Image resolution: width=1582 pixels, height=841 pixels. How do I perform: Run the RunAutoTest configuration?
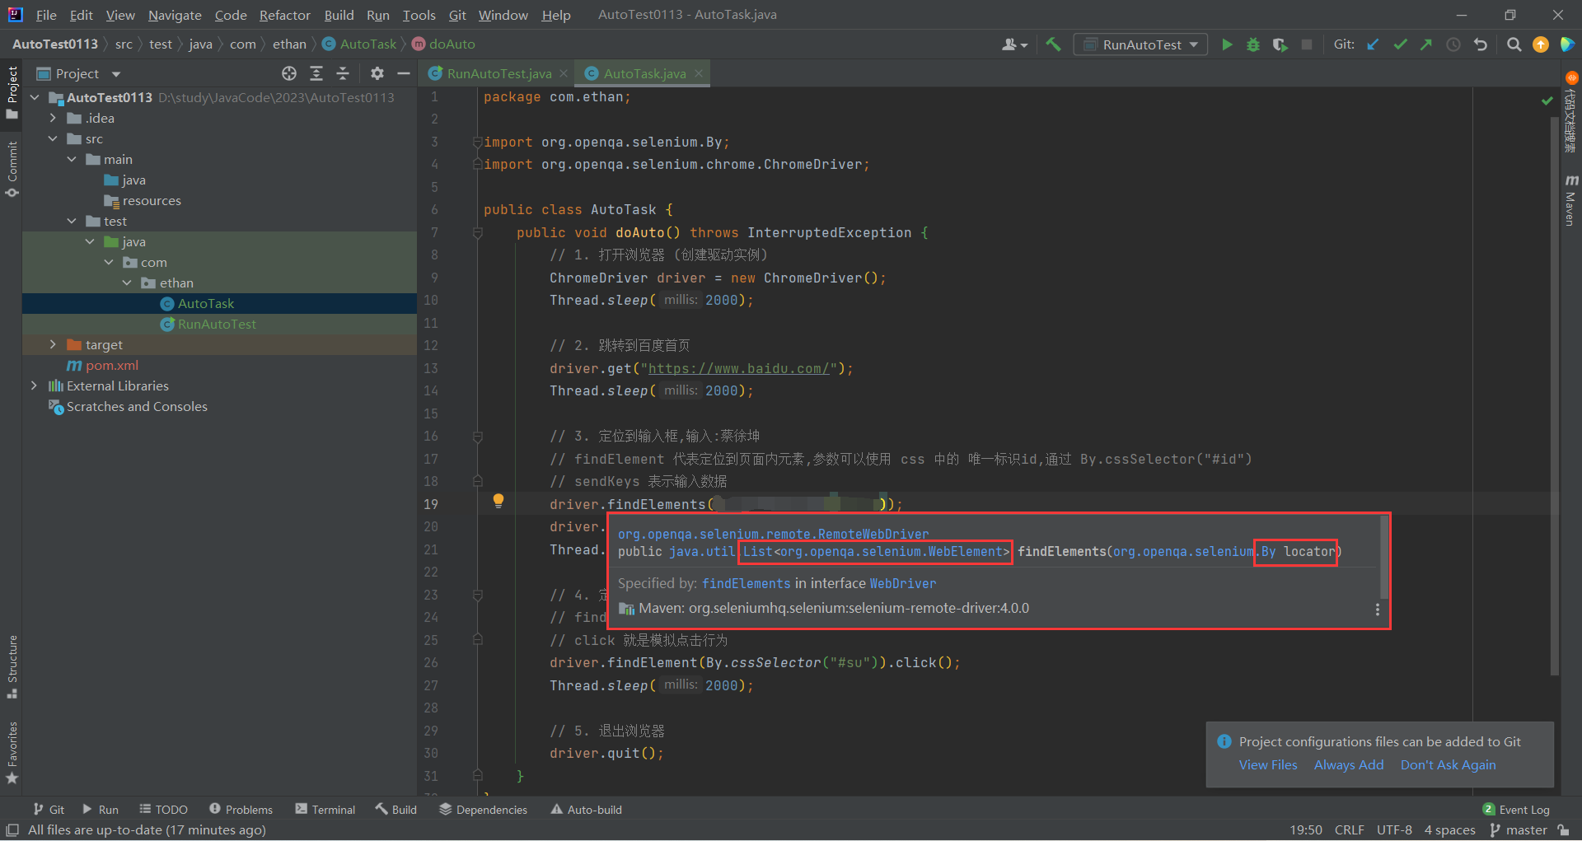1227,44
